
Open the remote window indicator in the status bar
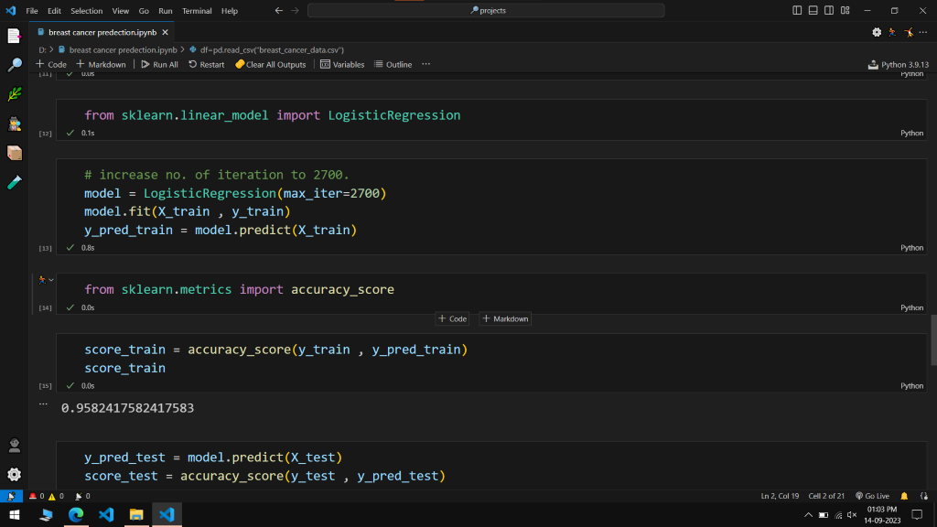(x=11, y=496)
